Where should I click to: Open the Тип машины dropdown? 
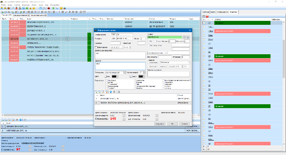(x=124, y=72)
